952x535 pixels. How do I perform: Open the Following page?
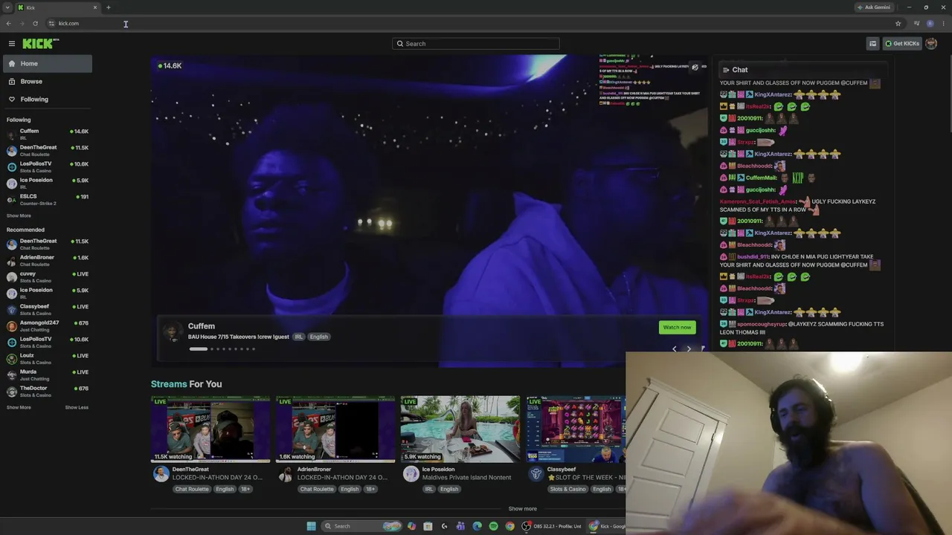coord(46,100)
